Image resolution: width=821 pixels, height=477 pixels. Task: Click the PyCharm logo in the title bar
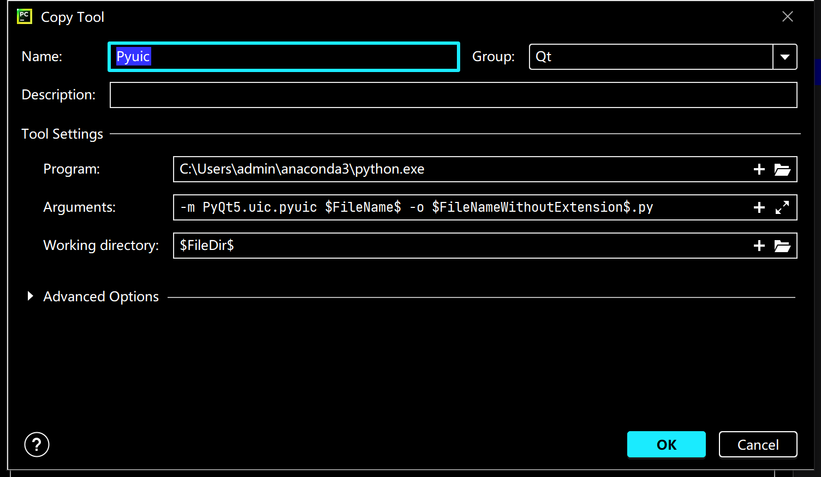click(24, 16)
